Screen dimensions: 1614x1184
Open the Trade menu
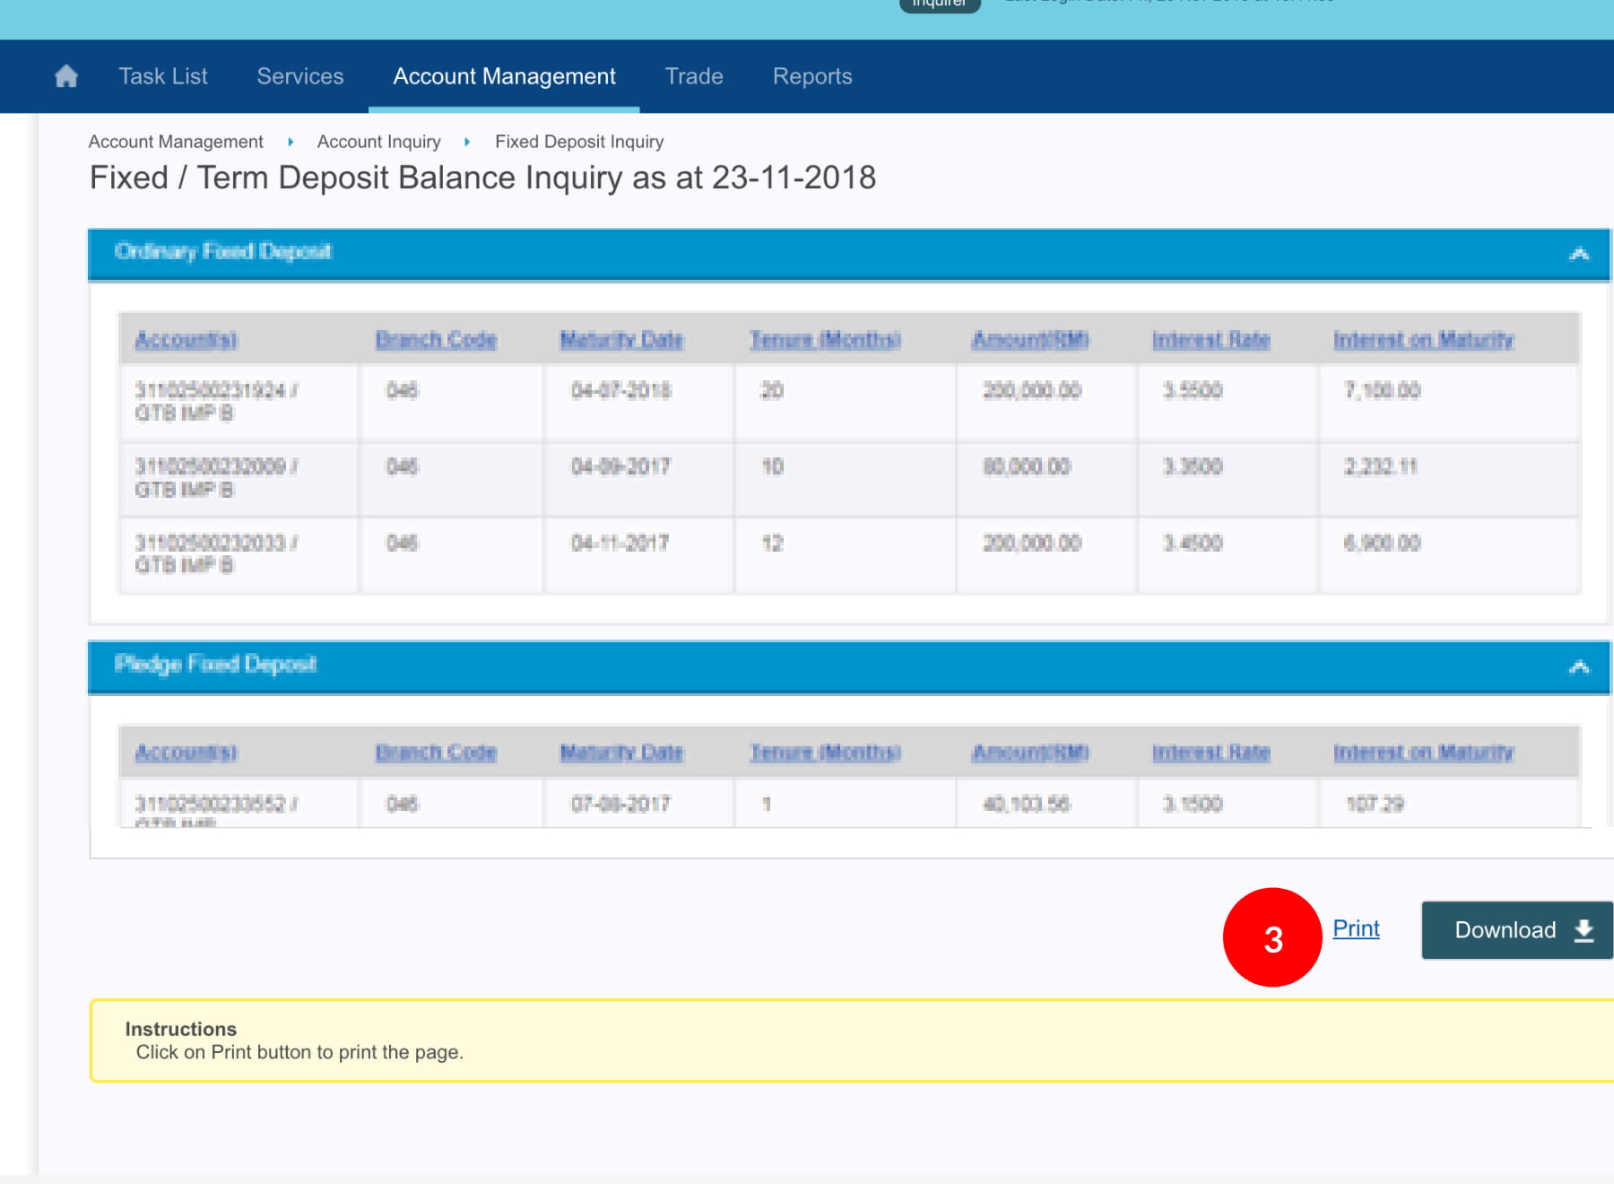coord(694,76)
